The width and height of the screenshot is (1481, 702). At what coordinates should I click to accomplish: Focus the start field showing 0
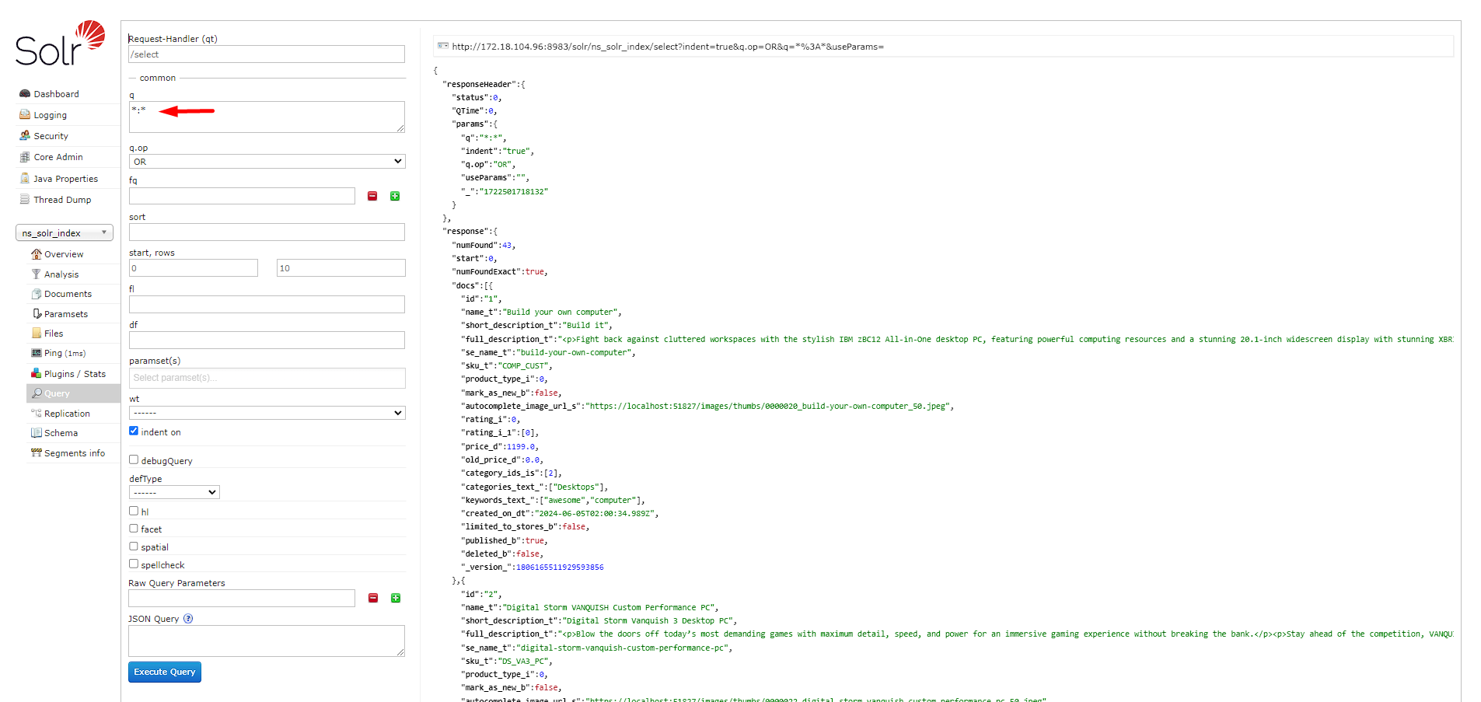[x=193, y=268]
